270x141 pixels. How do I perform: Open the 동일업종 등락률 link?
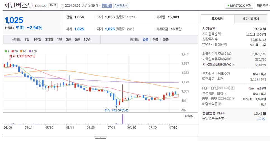pyautogui.click(x=214, y=118)
